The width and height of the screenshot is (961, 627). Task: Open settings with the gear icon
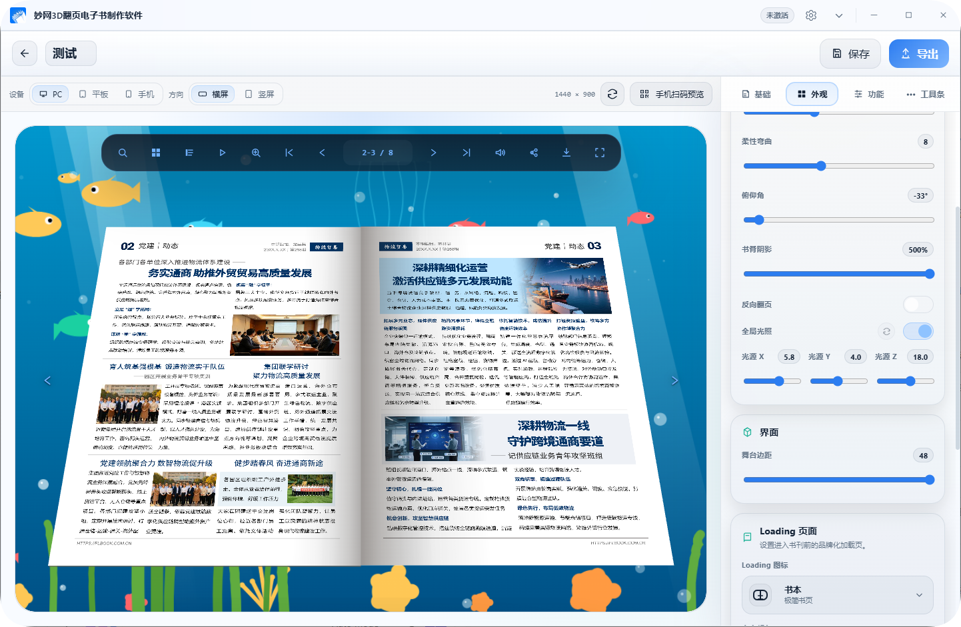click(811, 15)
